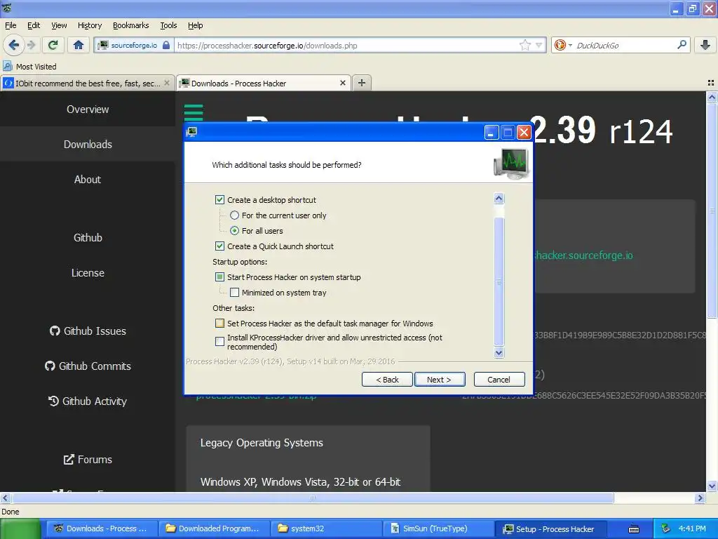Image resolution: width=718 pixels, height=539 pixels.
Task: Click the Github Issues sidebar link
Action: [x=88, y=331]
